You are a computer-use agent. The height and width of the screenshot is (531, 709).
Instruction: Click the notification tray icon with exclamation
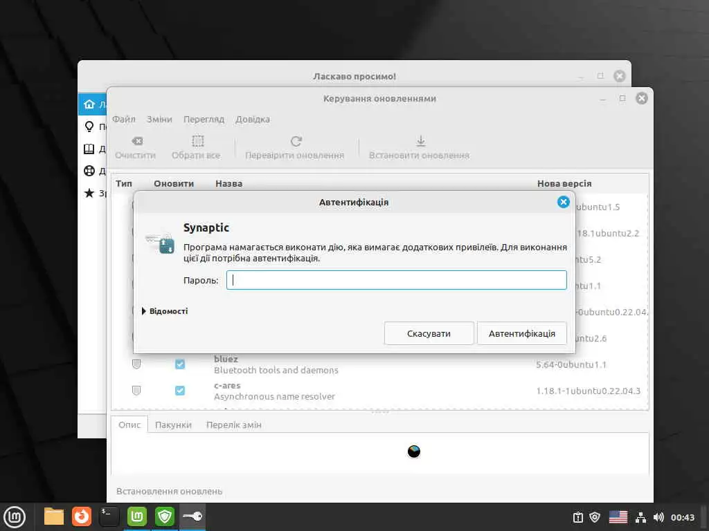578,517
